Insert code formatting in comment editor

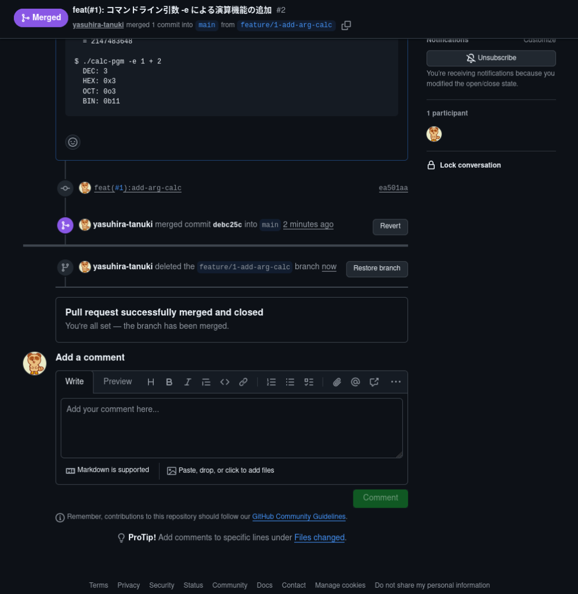coord(225,382)
